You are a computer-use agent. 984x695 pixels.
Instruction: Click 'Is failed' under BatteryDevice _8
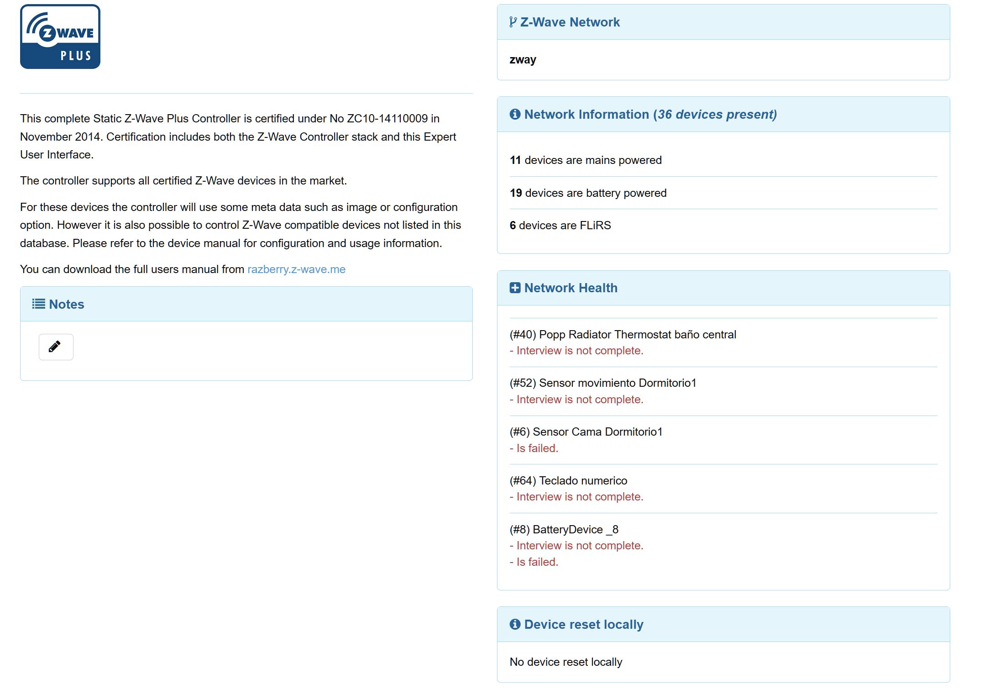(534, 562)
